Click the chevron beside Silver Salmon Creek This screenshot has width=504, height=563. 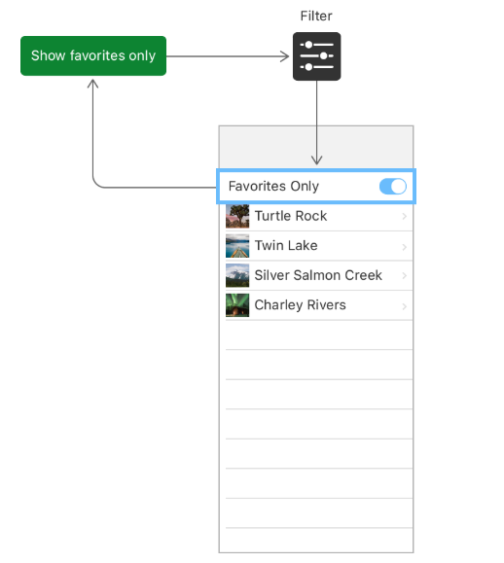(x=404, y=275)
